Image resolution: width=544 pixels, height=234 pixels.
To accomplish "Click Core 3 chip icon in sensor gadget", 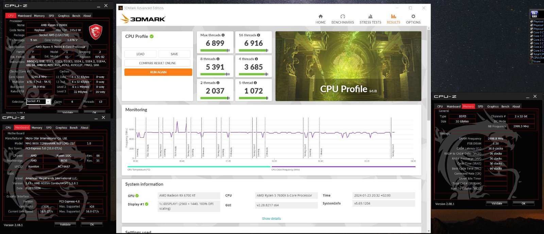I will (531, 43).
